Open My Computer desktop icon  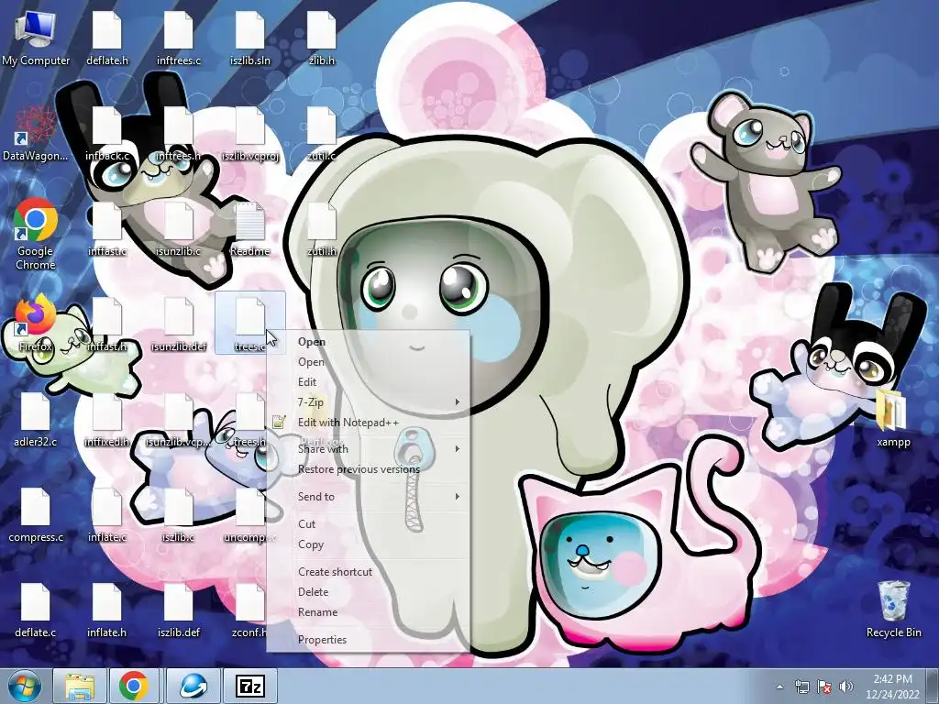tap(36, 38)
